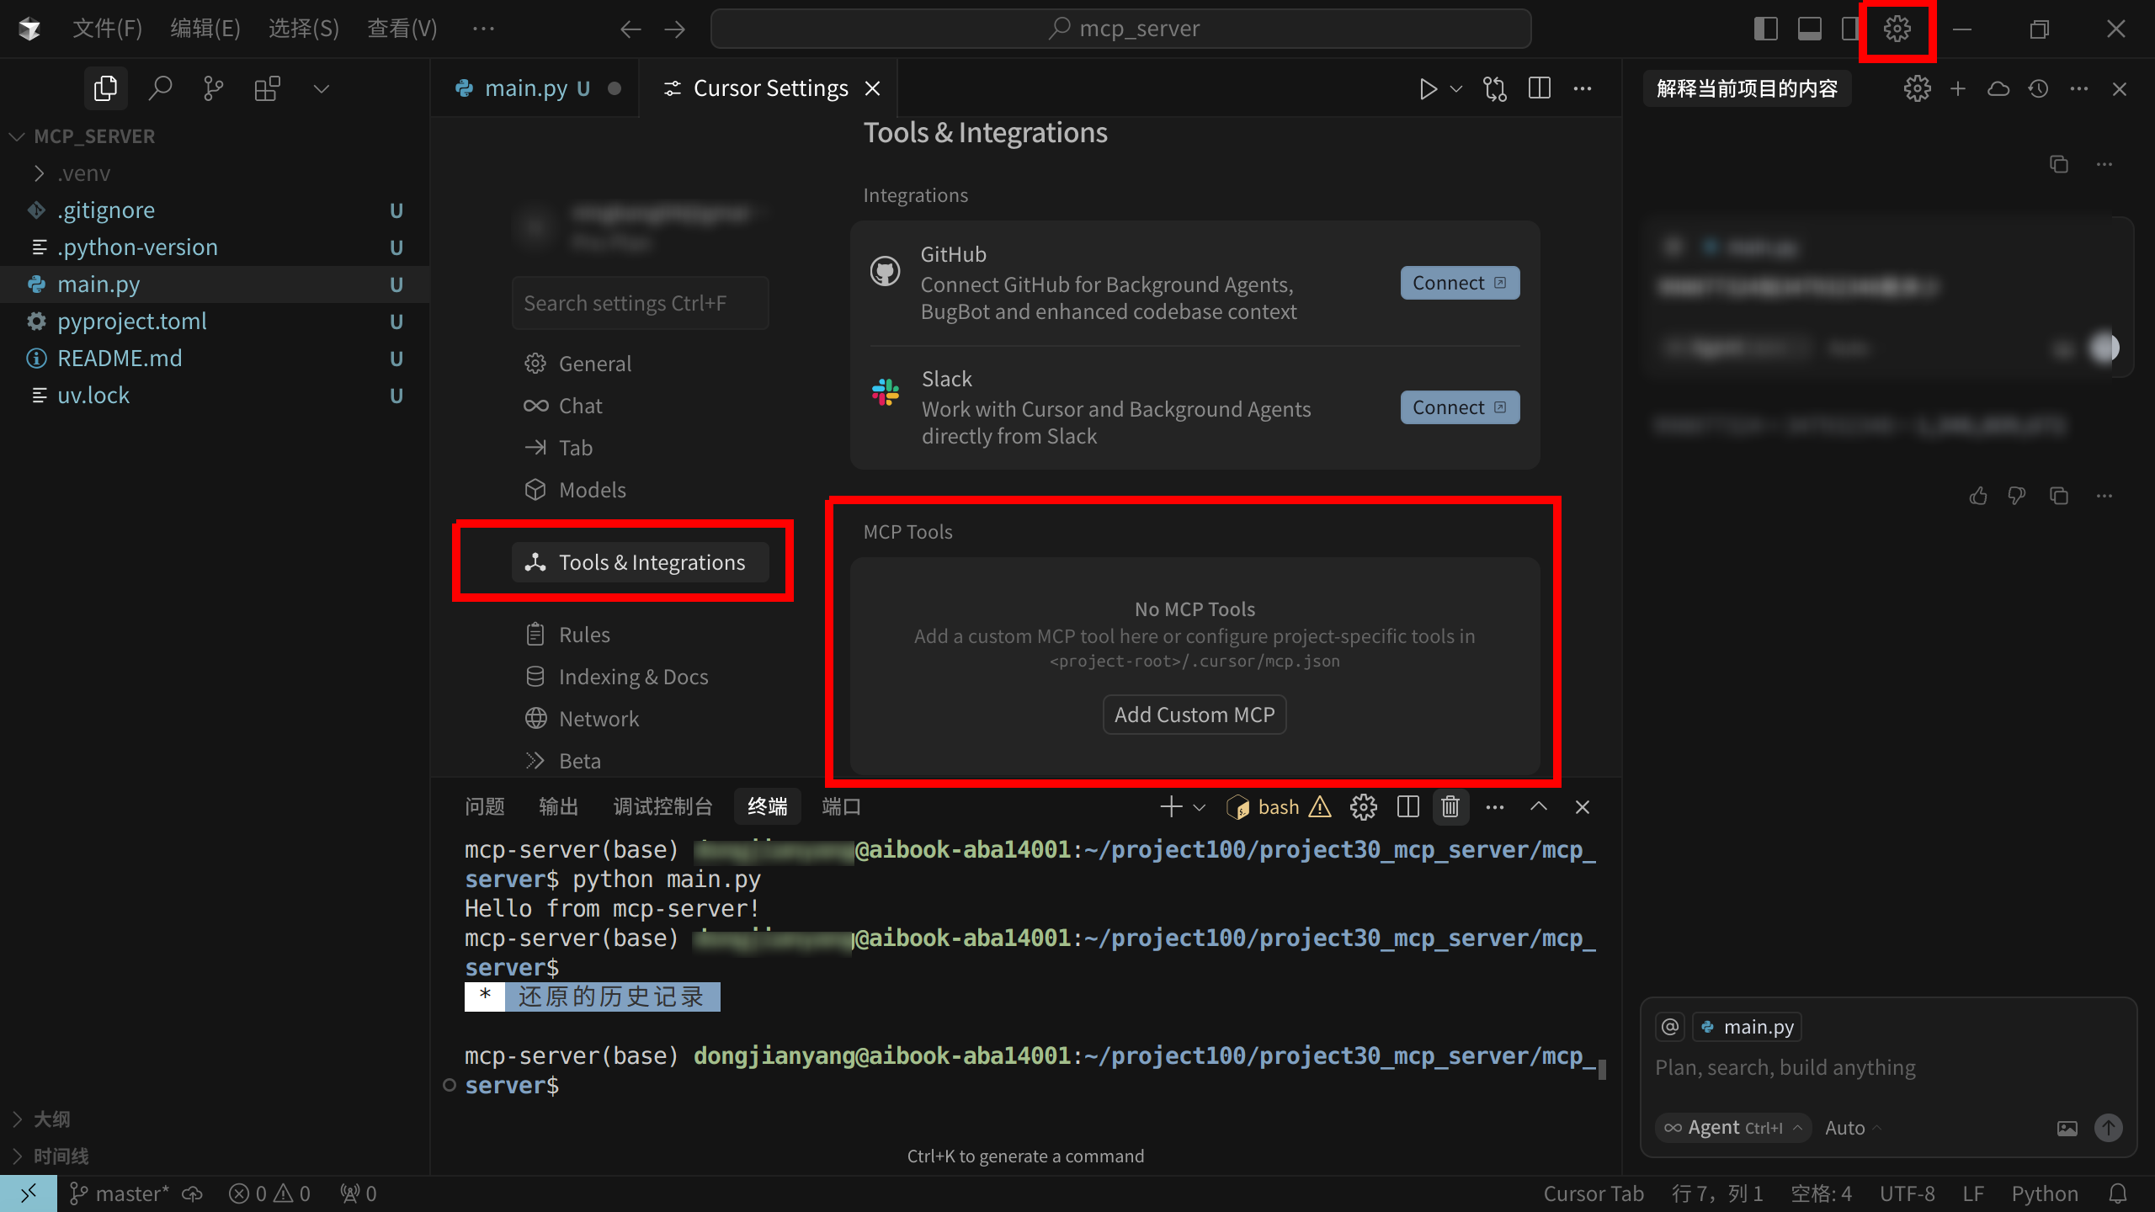Viewport: 2155px width, 1212px height.
Task: Toggle the primary side bar layout
Action: coord(1766,29)
